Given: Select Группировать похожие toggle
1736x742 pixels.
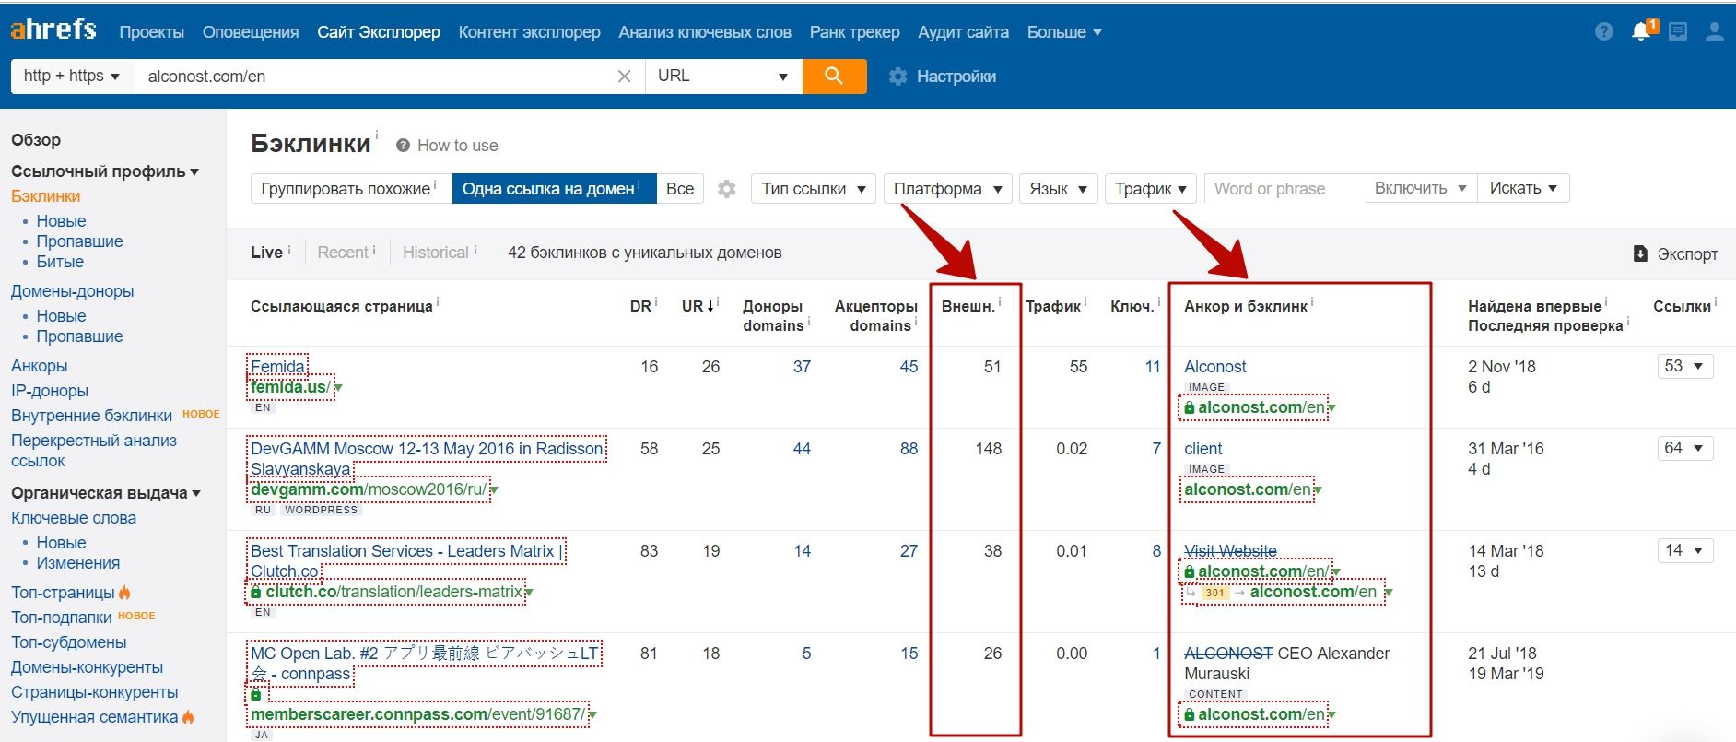Looking at the screenshot, I should (351, 189).
